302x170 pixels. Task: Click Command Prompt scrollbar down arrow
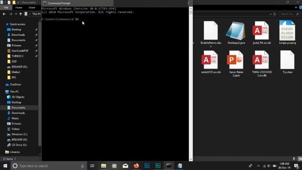[191, 160]
